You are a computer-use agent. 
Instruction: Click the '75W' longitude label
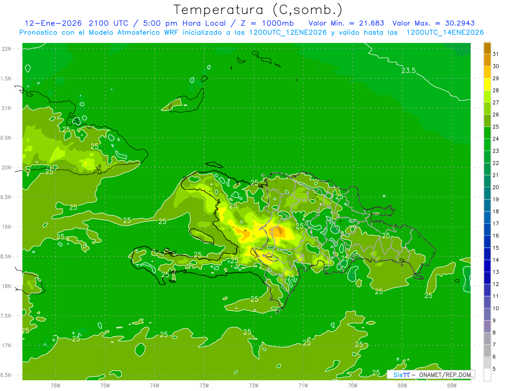pyautogui.click(x=105, y=386)
